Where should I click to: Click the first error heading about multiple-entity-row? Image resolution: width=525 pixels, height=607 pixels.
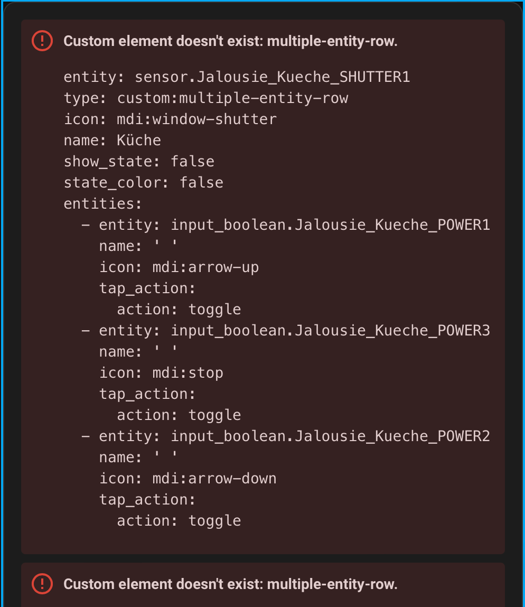coord(230,41)
